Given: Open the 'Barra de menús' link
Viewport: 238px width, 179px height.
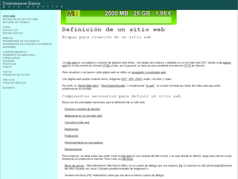Looking at the screenshot, I should coord(74,166).
